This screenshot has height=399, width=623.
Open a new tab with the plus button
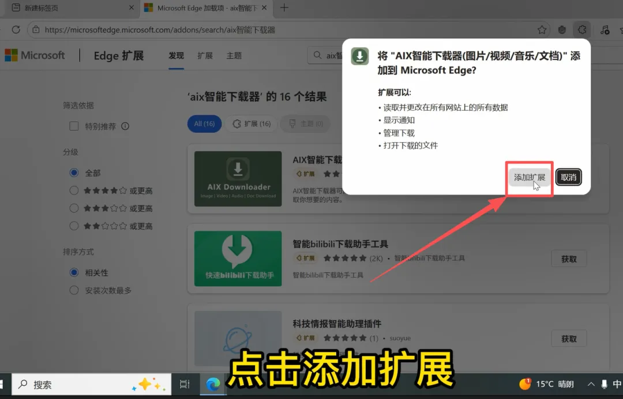tap(284, 7)
